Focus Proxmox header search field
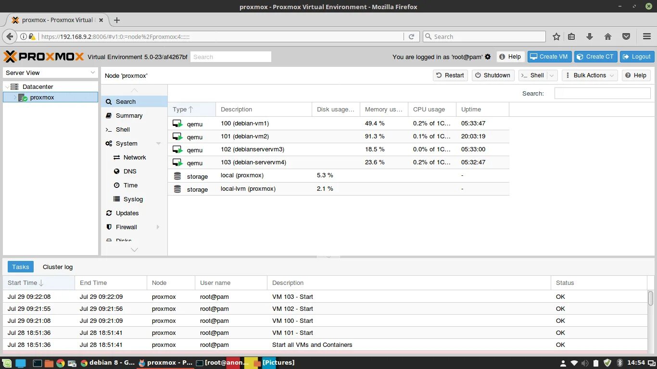 [231, 57]
